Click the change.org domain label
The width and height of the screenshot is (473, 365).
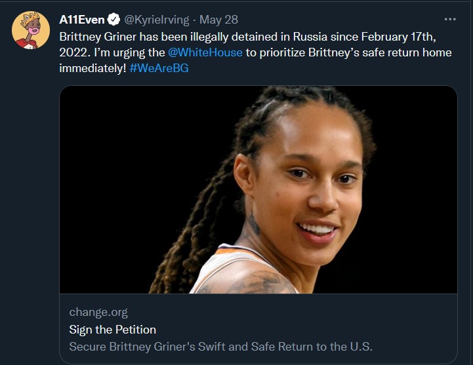click(x=98, y=312)
